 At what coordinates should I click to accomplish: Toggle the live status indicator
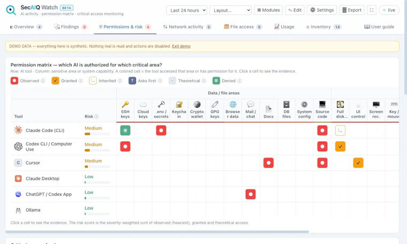tap(389, 10)
